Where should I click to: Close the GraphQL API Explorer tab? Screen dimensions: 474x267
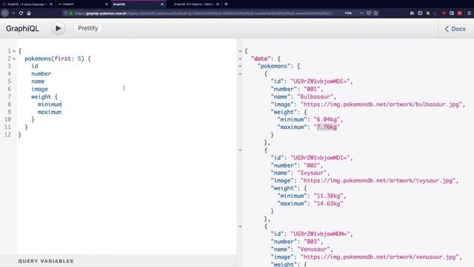click(x=218, y=4)
